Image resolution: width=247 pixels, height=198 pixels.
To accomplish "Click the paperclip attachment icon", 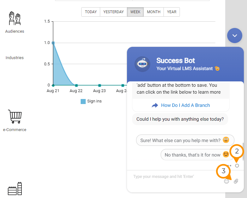I will [x=236, y=181].
